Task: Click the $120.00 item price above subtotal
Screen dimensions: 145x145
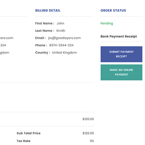Action: tap(88, 119)
